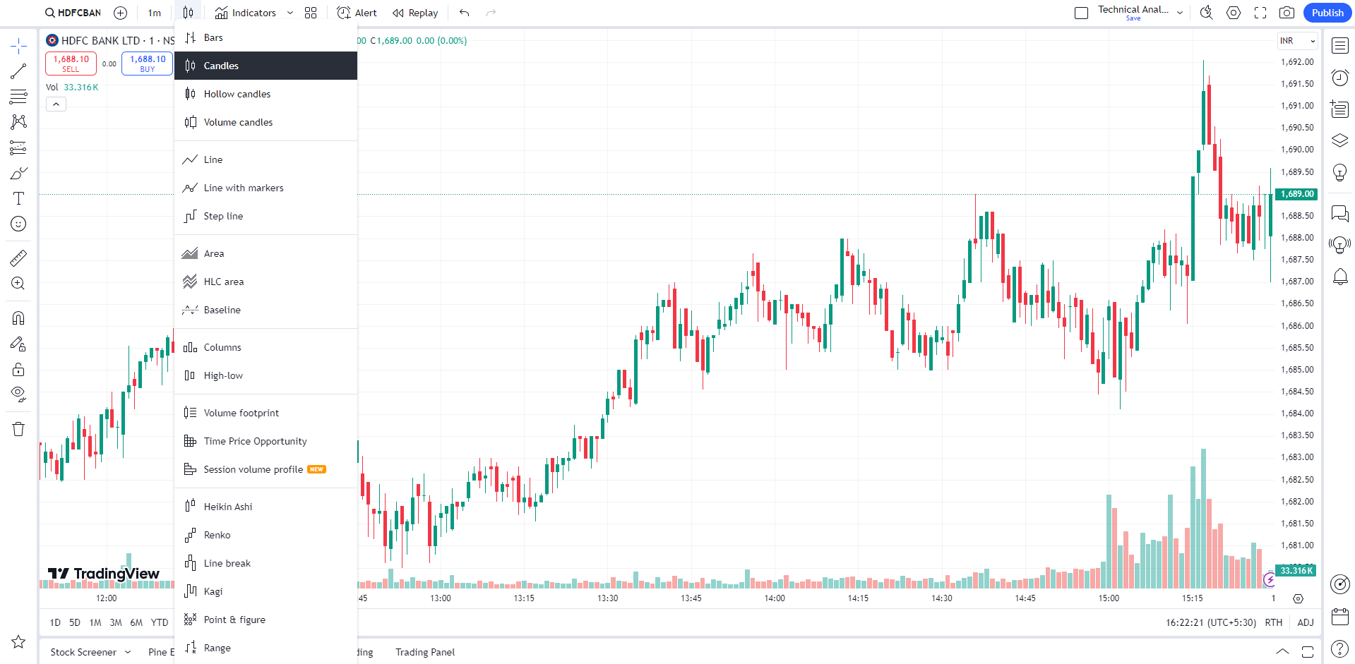This screenshot has height=664, width=1355.
Task: Open quick search icon
Action: [1207, 13]
